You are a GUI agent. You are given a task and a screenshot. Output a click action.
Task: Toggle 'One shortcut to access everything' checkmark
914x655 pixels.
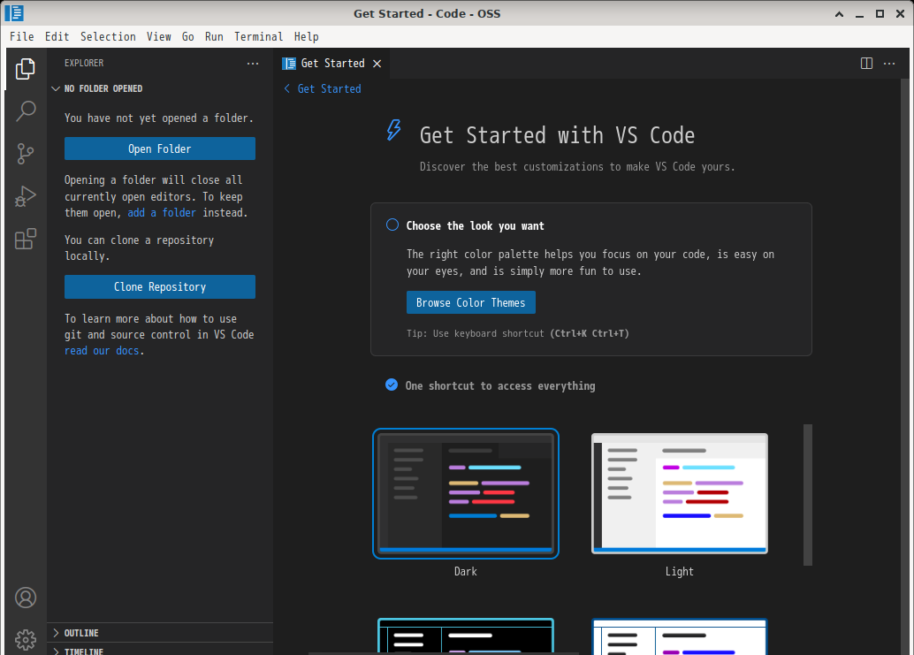pos(392,385)
